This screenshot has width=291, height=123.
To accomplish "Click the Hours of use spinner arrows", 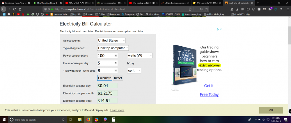I will [116, 63].
